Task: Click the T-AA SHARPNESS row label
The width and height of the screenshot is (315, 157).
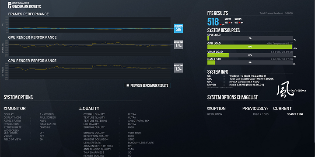Action: (93, 152)
